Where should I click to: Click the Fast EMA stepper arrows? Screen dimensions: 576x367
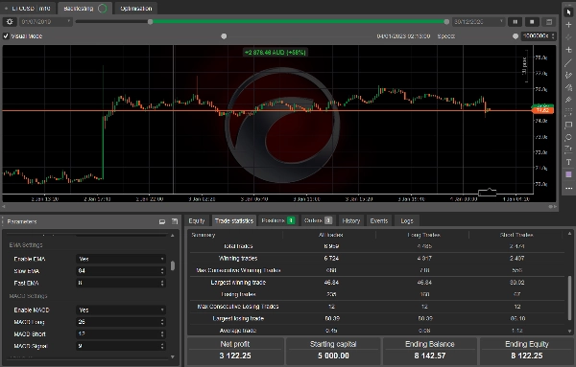pos(162,283)
